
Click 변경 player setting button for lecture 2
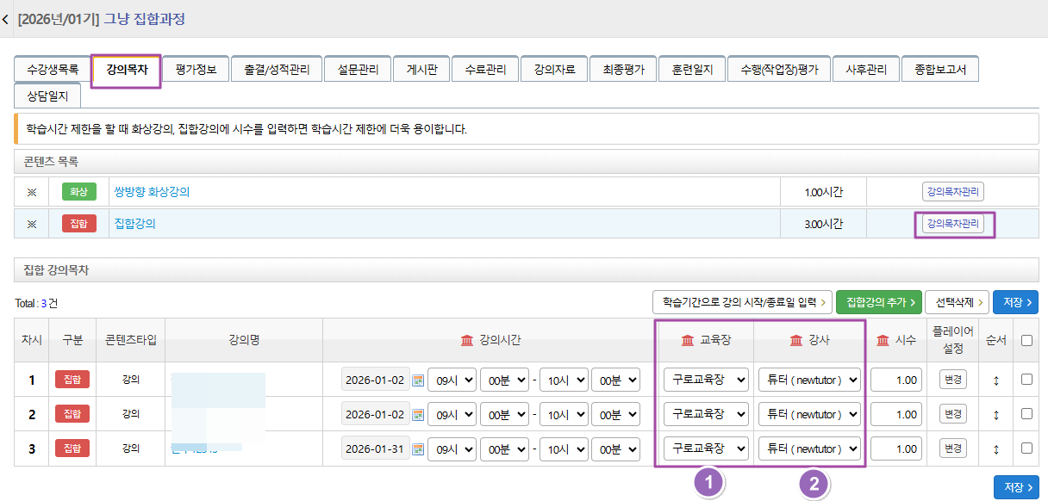(x=952, y=414)
